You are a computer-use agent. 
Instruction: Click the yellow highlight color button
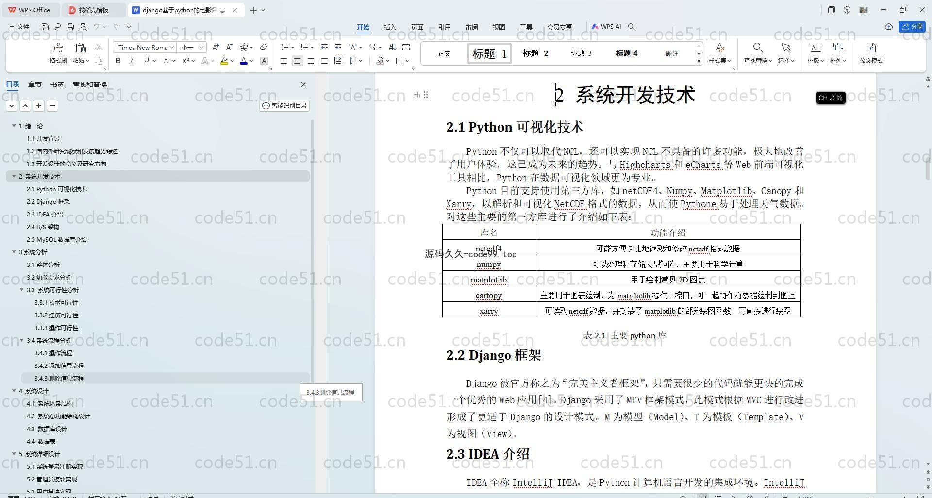pos(224,61)
